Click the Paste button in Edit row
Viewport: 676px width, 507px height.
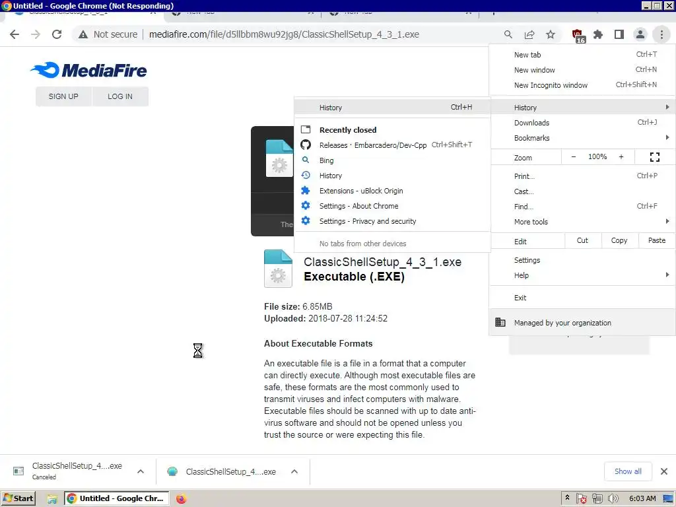[657, 240]
